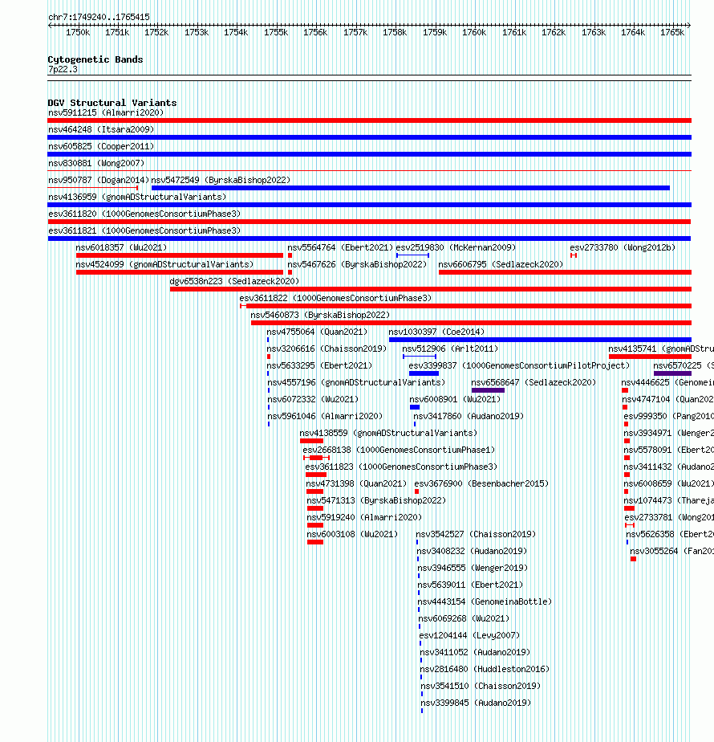The width and height of the screenshot is (714, 742).
Task: Select nsv6003108 (Wu2021) label
Action: 353,534
